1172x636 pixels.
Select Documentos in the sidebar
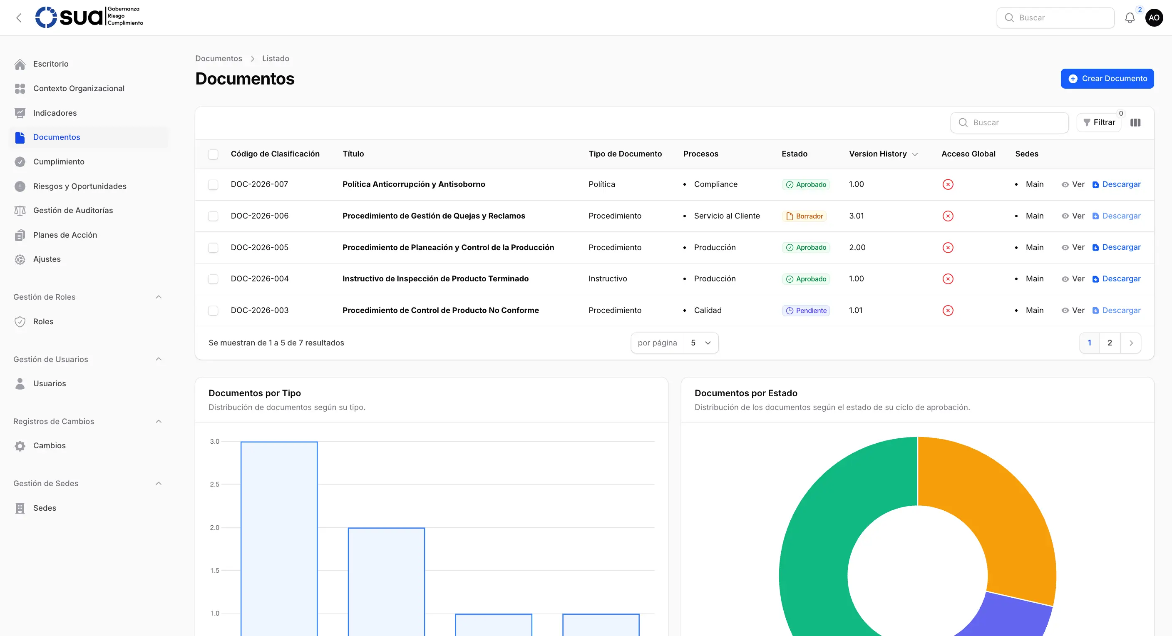click(89, 137)
